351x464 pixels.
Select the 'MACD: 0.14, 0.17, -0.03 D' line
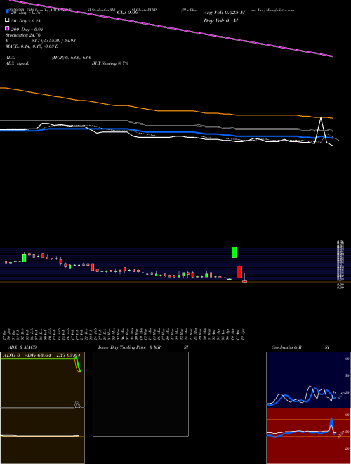32,46
